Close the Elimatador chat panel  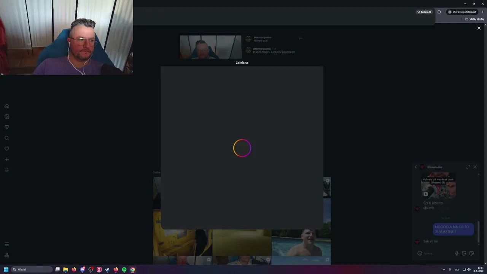[x=475, y=167]
